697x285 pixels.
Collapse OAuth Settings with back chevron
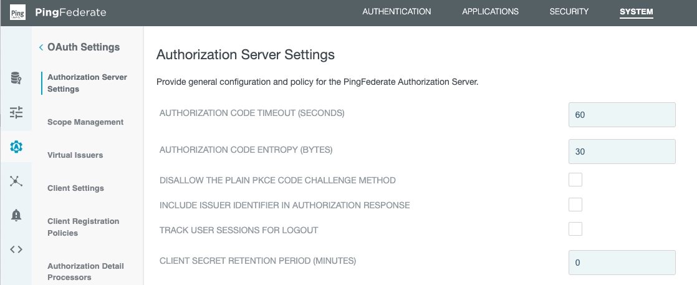41,47
